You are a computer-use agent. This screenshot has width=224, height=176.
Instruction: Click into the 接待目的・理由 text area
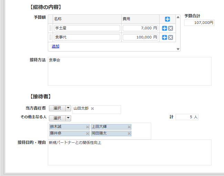pyautogui.click(x=129, y=152)
